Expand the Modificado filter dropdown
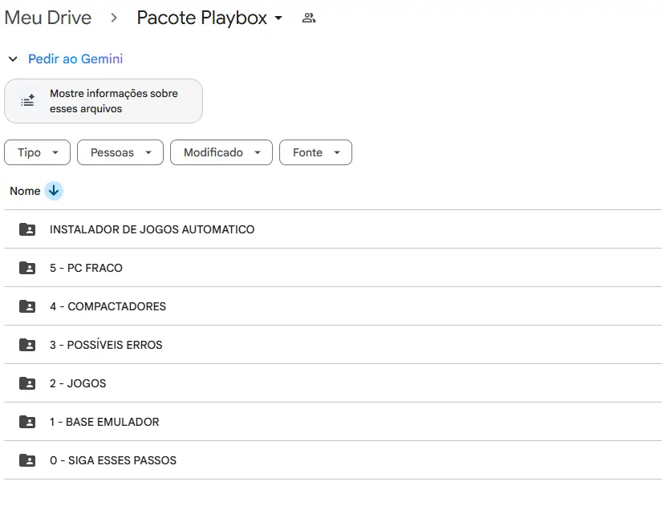The image size is (662, 510). pos(221,152)
